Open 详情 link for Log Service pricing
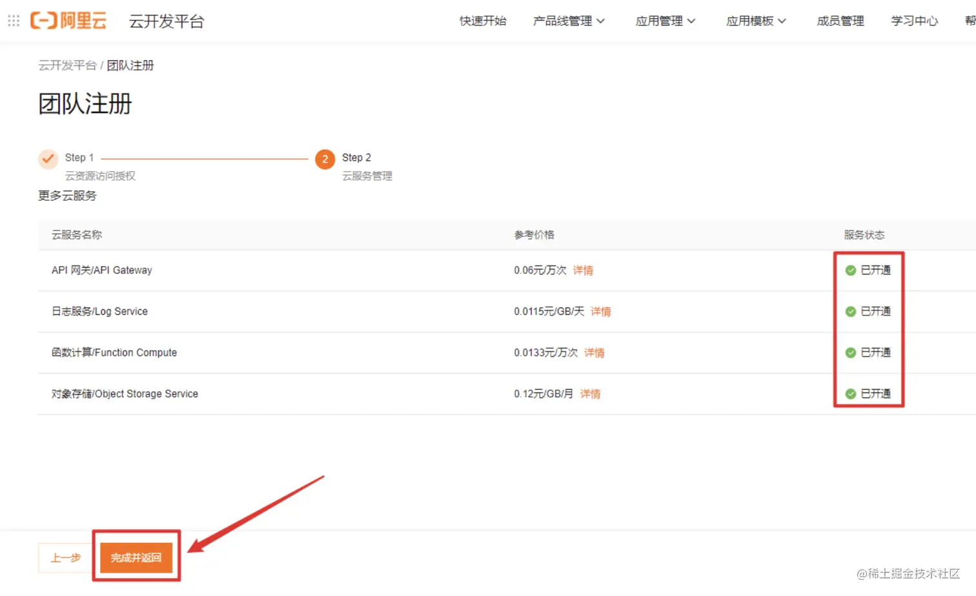This screenshot has width=976, height=596. pyautogui.click(x=600, y=311)
